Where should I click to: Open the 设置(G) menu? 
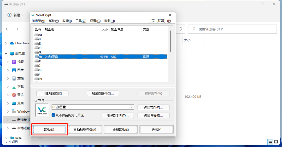pyautogui.click(x=95, y=21)
